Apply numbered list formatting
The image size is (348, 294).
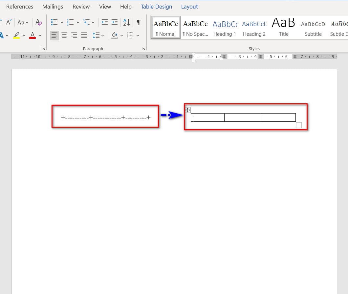click(x=70, y=22)
